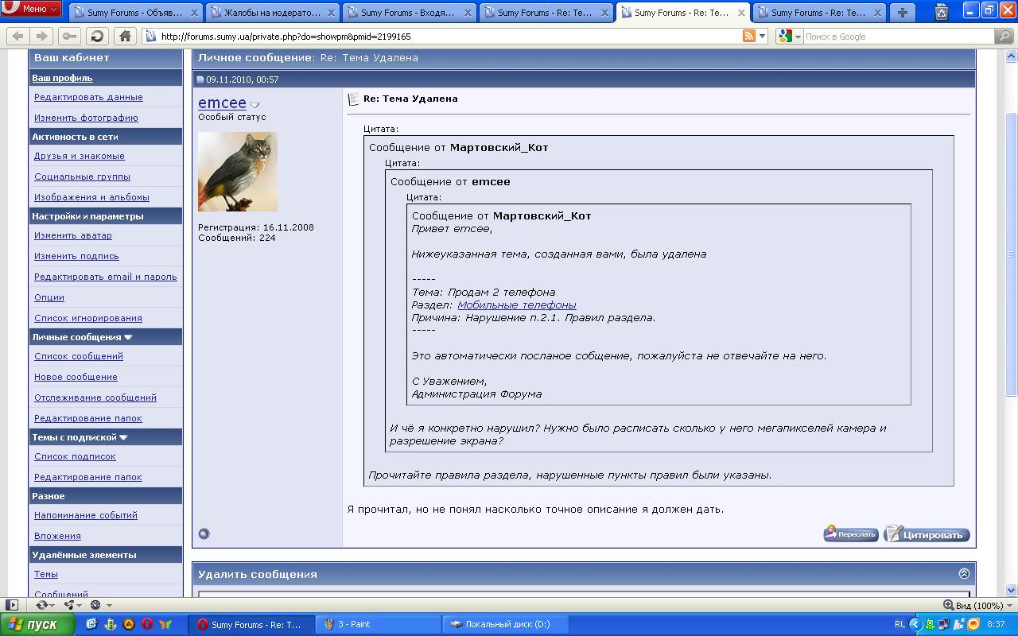Screen dimensions: 1018x636
Task: Click the address bar URL field
Action: 445,37
